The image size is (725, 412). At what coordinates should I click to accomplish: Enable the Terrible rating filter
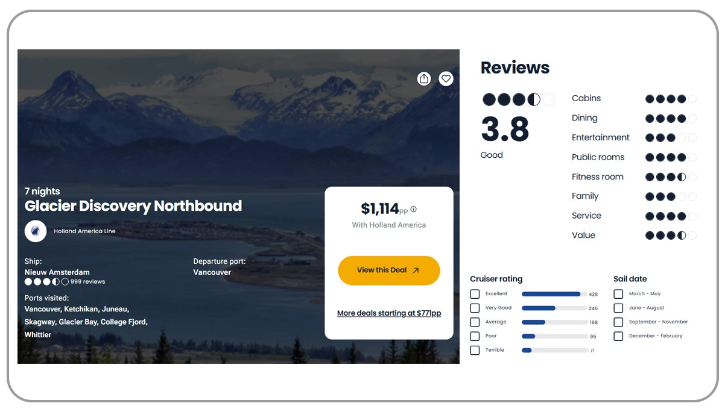475,350
